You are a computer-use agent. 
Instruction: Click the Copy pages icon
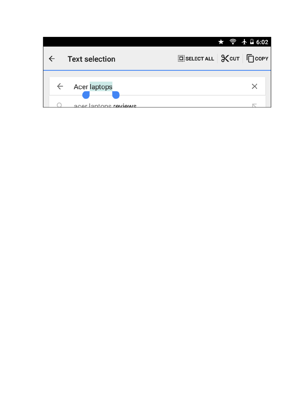coord(250,58)
